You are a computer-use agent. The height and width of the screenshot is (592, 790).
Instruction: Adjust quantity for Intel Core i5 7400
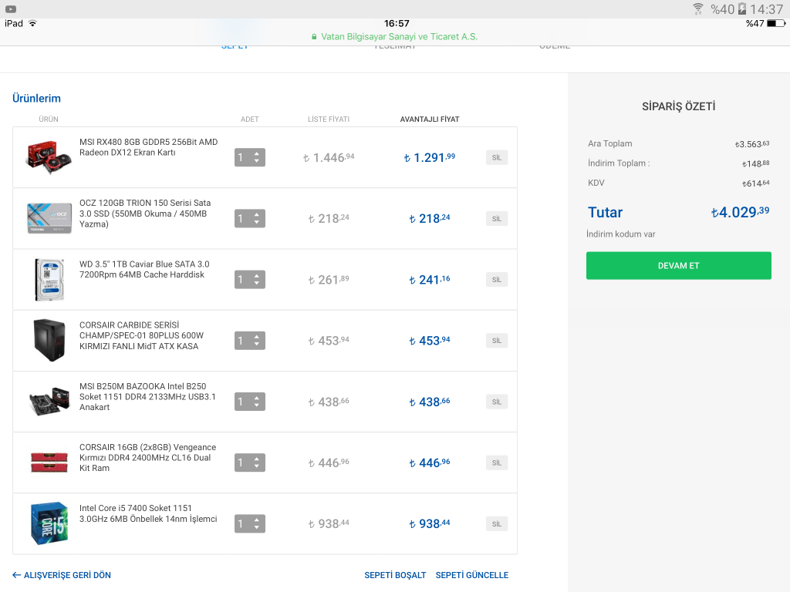pos(250,523)
